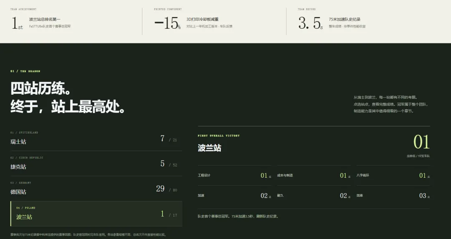Select the 捷克站 station row
The height and width of the screenshot is (239, 451).
pyautogui.click(x=96, y=164)
